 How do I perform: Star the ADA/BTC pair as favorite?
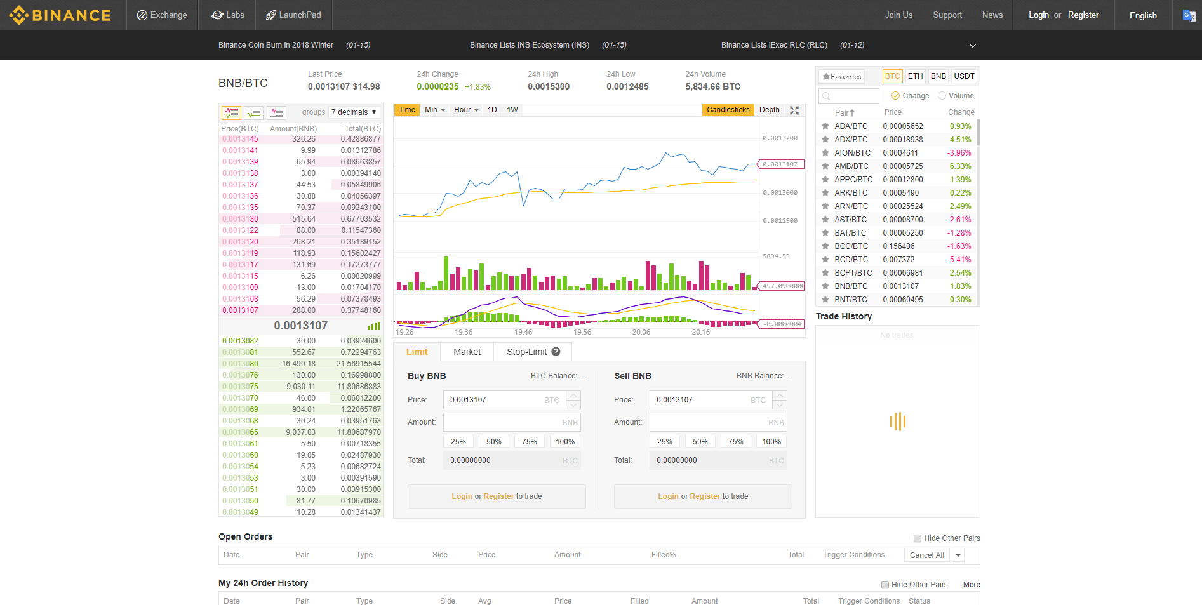[x=825, y=126]
